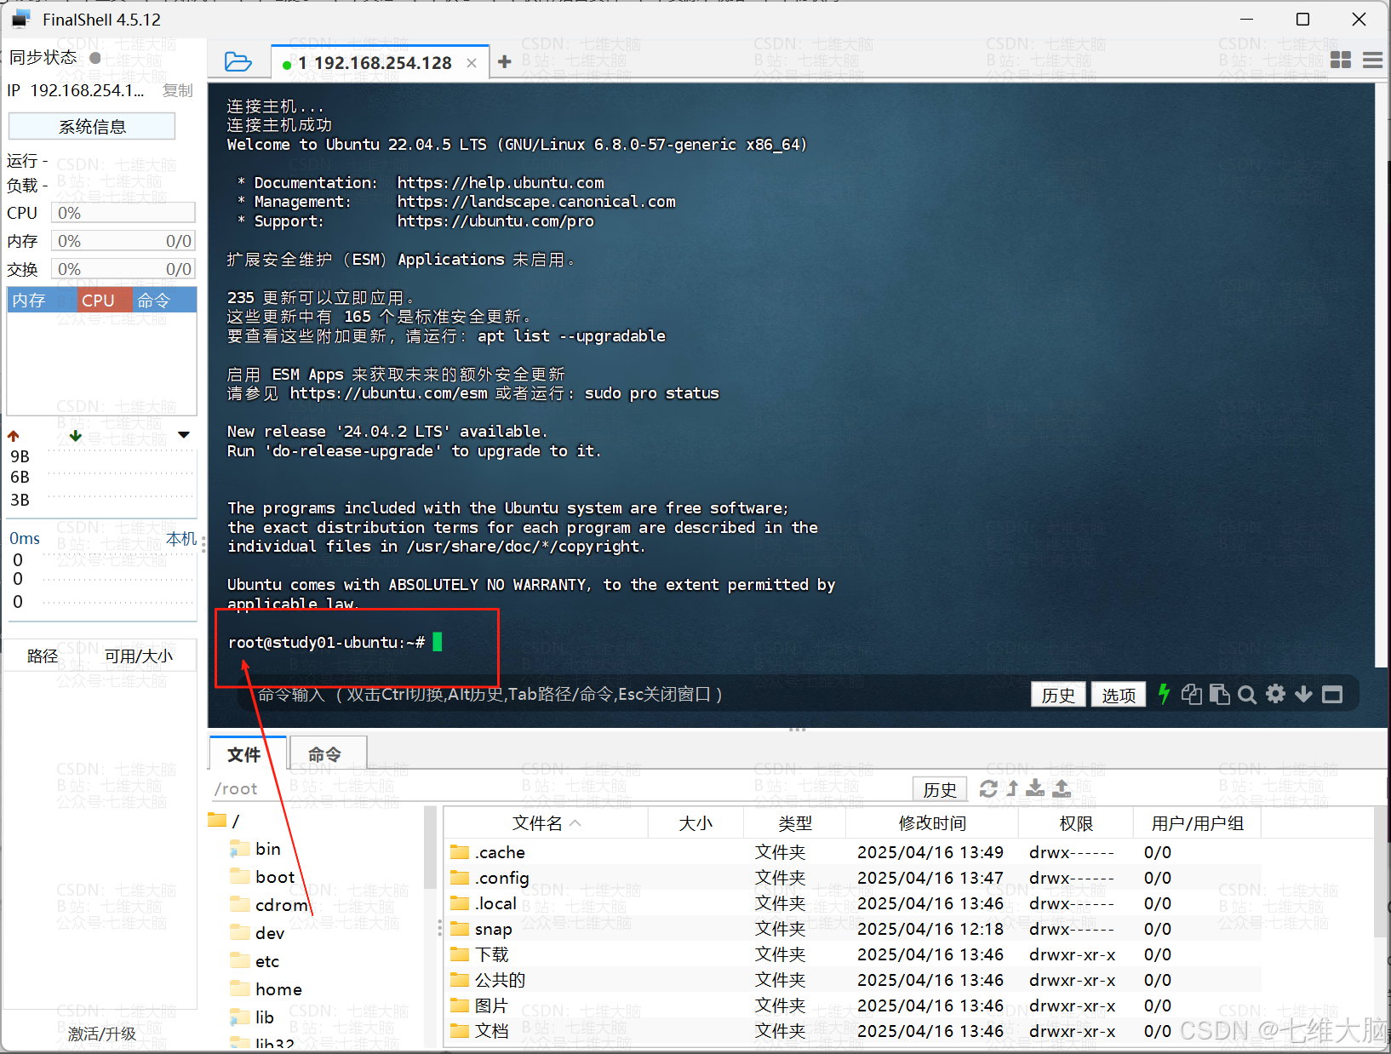Select root folder / in tree

[224, 821]
